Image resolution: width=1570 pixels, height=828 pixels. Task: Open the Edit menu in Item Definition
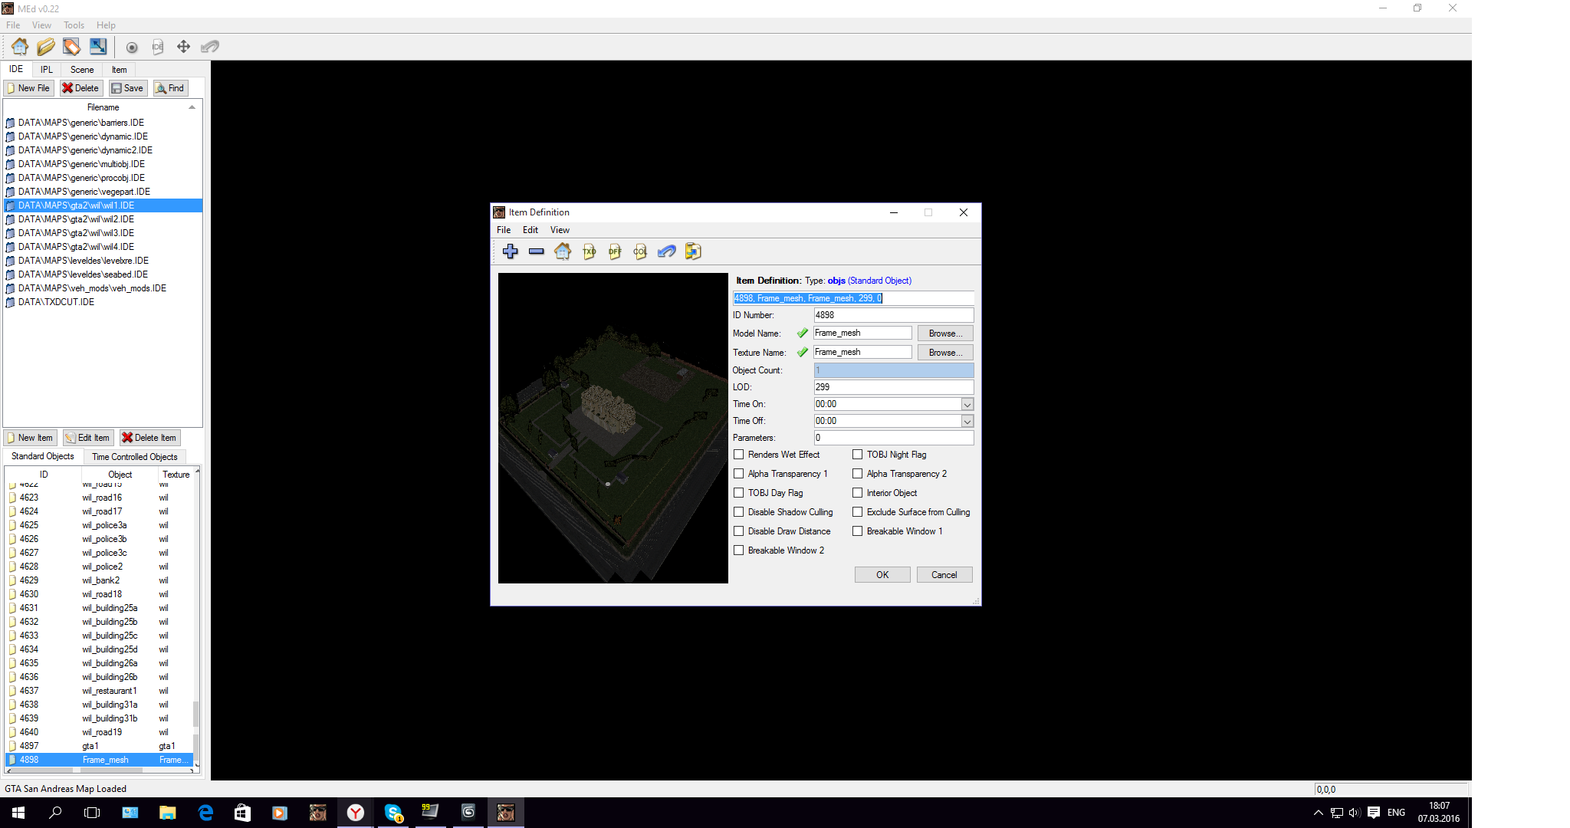tap(530, 230)
